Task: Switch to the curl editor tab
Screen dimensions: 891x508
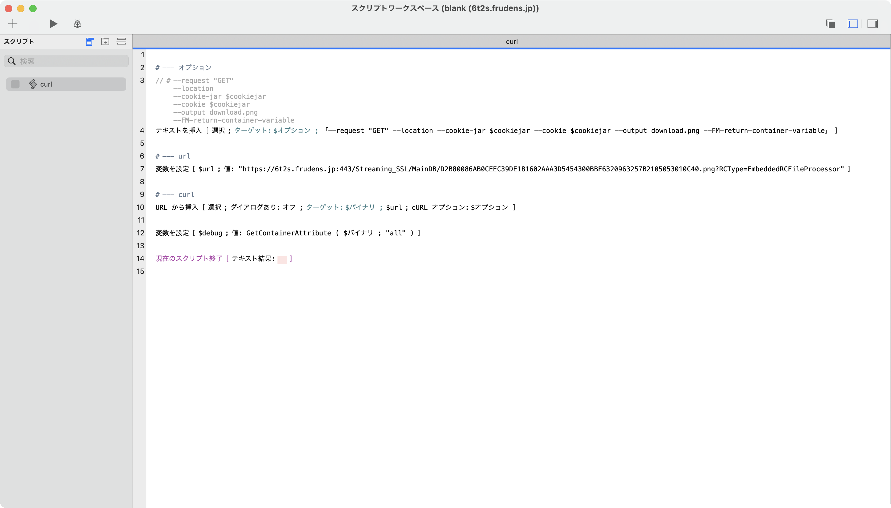Action: [x=511, y=41]
